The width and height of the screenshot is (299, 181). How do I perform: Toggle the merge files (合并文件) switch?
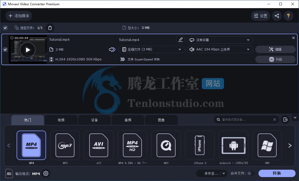(x=251, y=173)
